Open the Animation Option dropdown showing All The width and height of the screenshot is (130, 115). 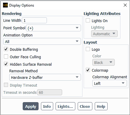tap(42, 42)
